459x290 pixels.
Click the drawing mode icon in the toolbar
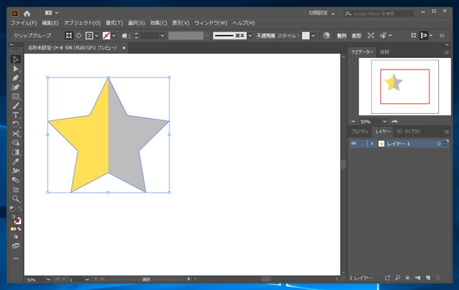(16, 236)
